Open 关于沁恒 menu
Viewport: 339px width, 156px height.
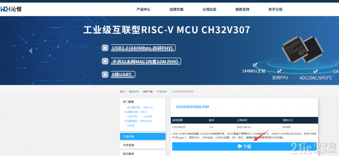pyautogui.click(x=275, y=9)
